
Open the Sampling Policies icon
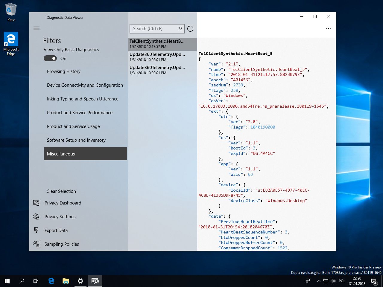click(x=36, y=244)
